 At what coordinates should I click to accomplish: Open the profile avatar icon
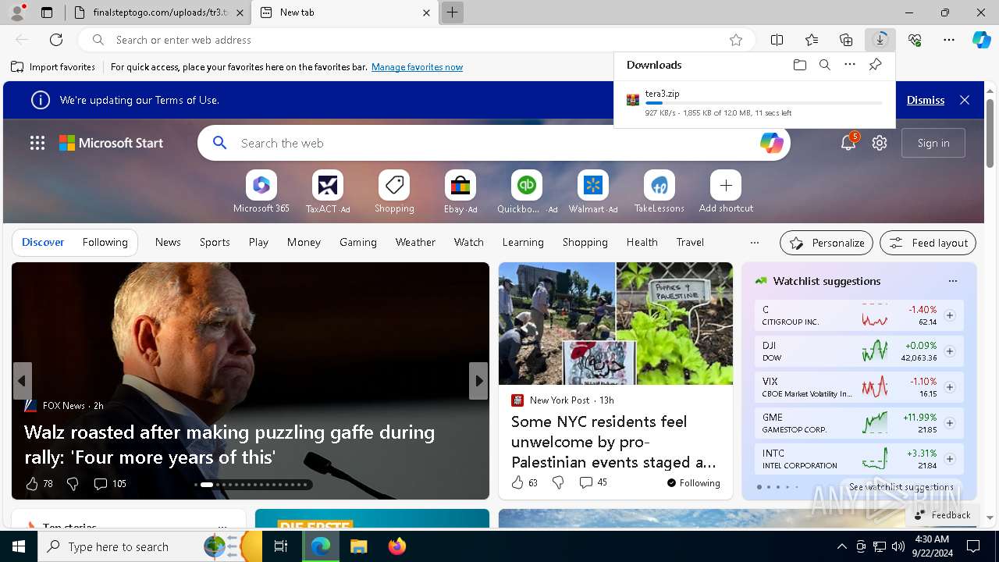[16, 12]
